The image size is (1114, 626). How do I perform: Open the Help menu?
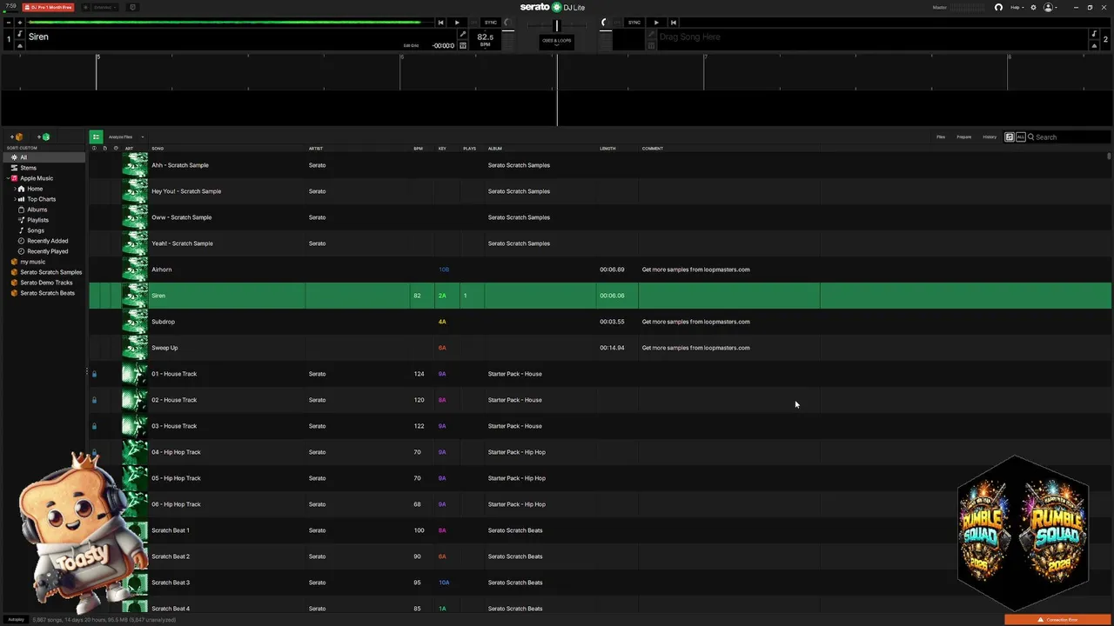point(1016,7)
